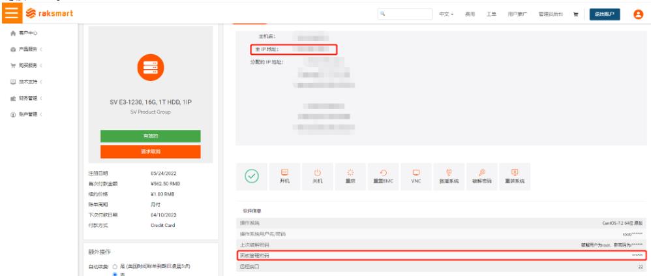Open 管理员后台 in the top navigation
651x276 pixels.
tap(551, 14)
